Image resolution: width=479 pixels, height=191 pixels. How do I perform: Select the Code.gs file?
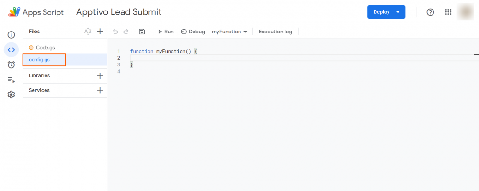[46, 47]
